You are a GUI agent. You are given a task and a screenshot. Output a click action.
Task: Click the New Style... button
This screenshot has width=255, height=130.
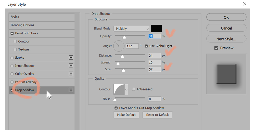pyautogui.click(x=226, y=39)
